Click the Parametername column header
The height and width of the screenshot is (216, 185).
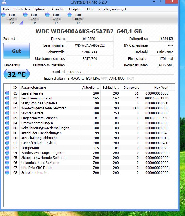pyautogui.click(x=50, y=88)
